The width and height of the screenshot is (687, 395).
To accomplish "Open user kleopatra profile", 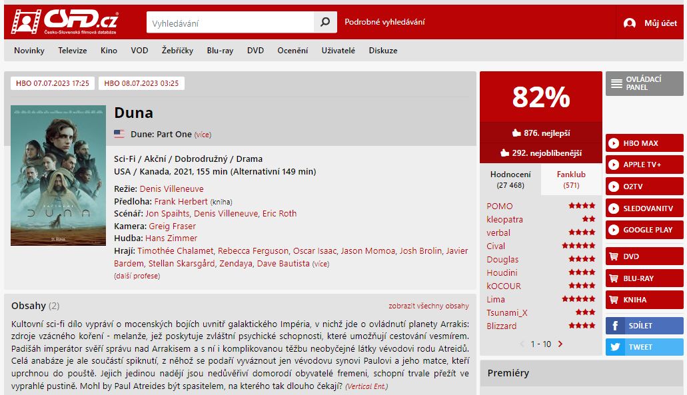I will (504, 219).
